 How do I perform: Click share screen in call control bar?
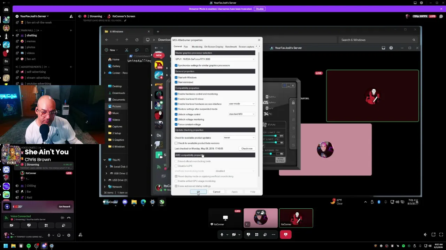click(248, 234)
